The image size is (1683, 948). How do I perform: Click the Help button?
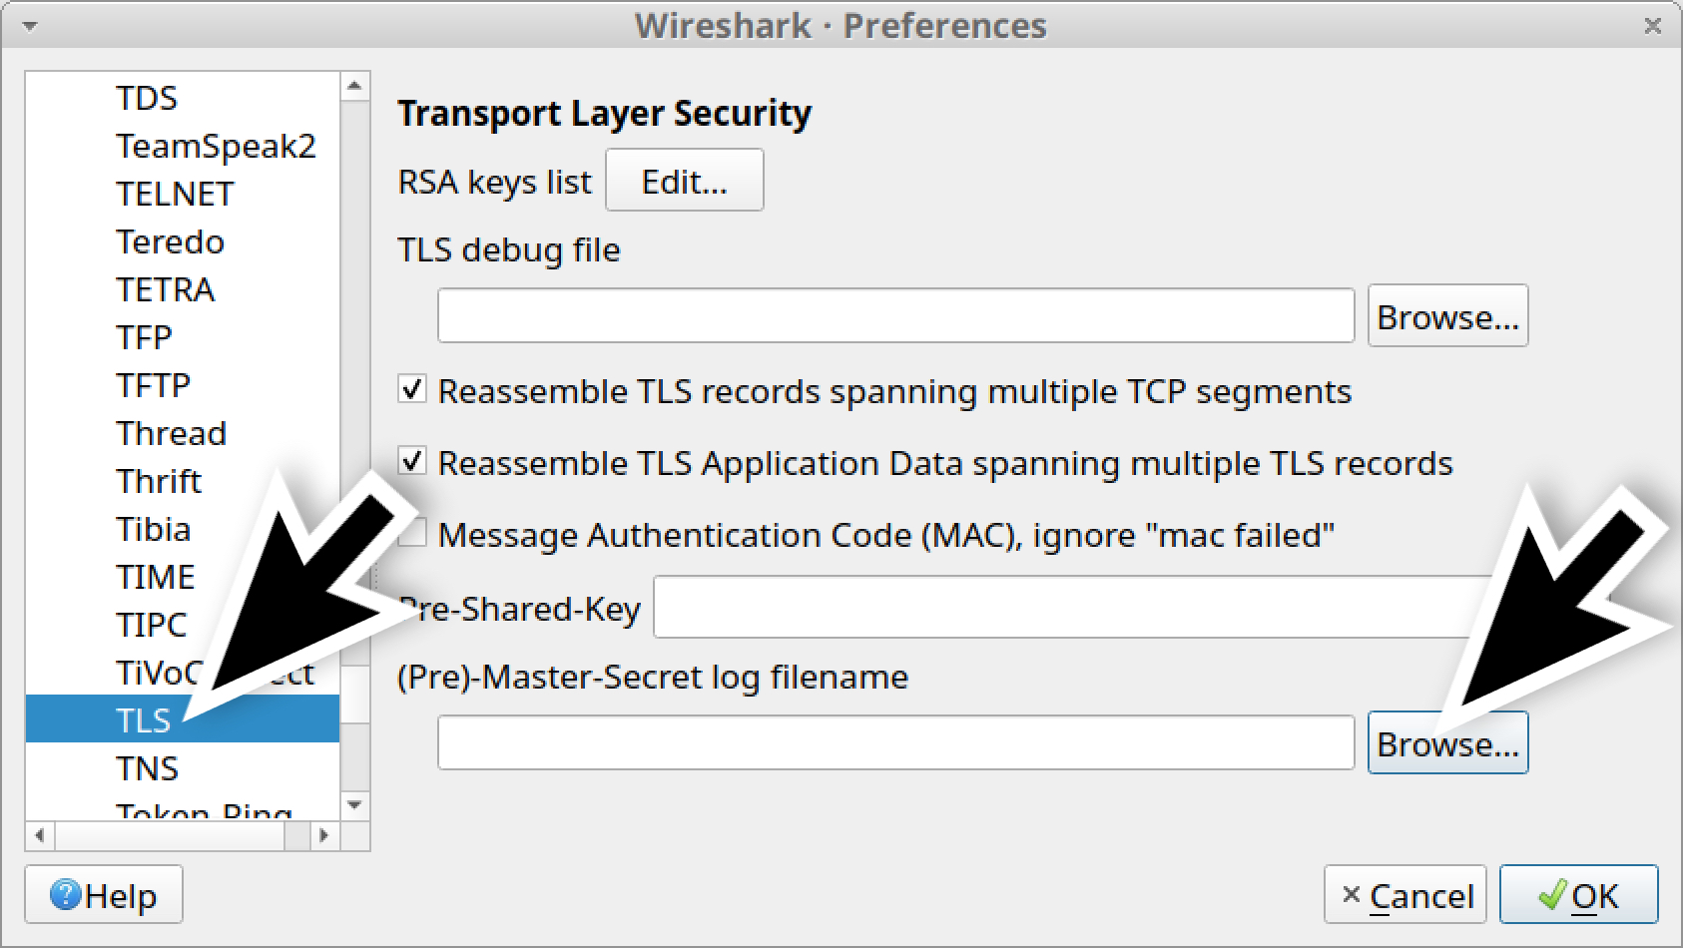[104, 895]
